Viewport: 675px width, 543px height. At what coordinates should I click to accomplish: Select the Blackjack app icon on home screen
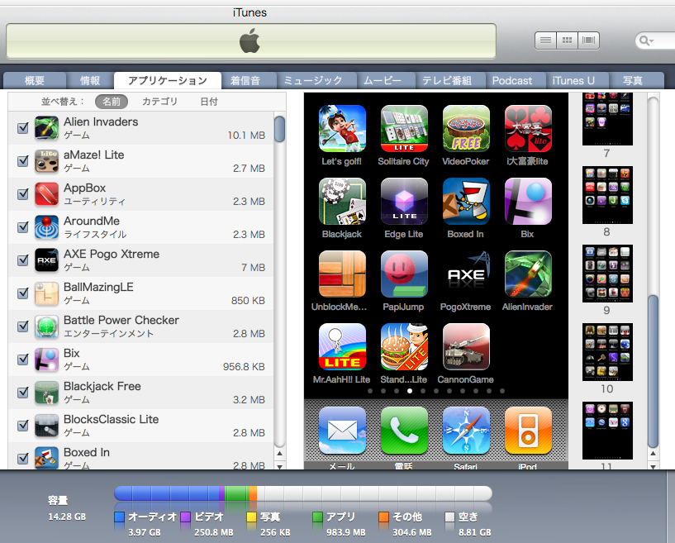[342, 201]
